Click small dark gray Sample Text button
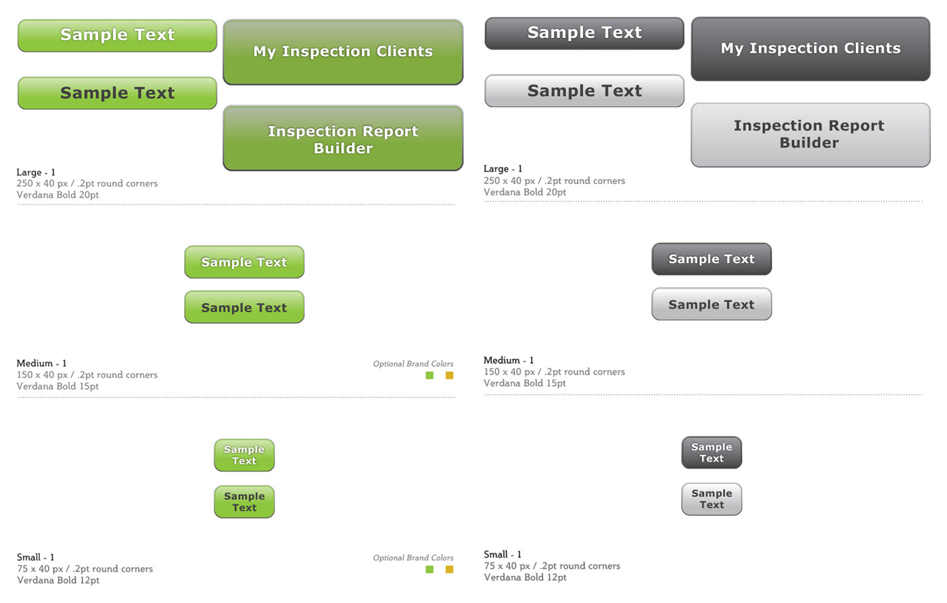This screenshot has width=947, height=603. pyautogui.click(x=712, y=452)
